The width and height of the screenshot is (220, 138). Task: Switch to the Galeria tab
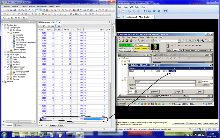(x=18, y=125)
